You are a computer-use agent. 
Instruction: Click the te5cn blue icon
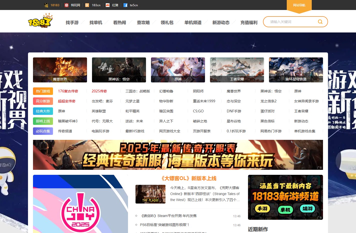[125, 5]
